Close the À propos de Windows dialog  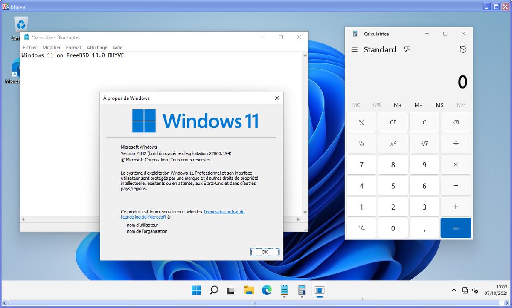pos(277,98)
